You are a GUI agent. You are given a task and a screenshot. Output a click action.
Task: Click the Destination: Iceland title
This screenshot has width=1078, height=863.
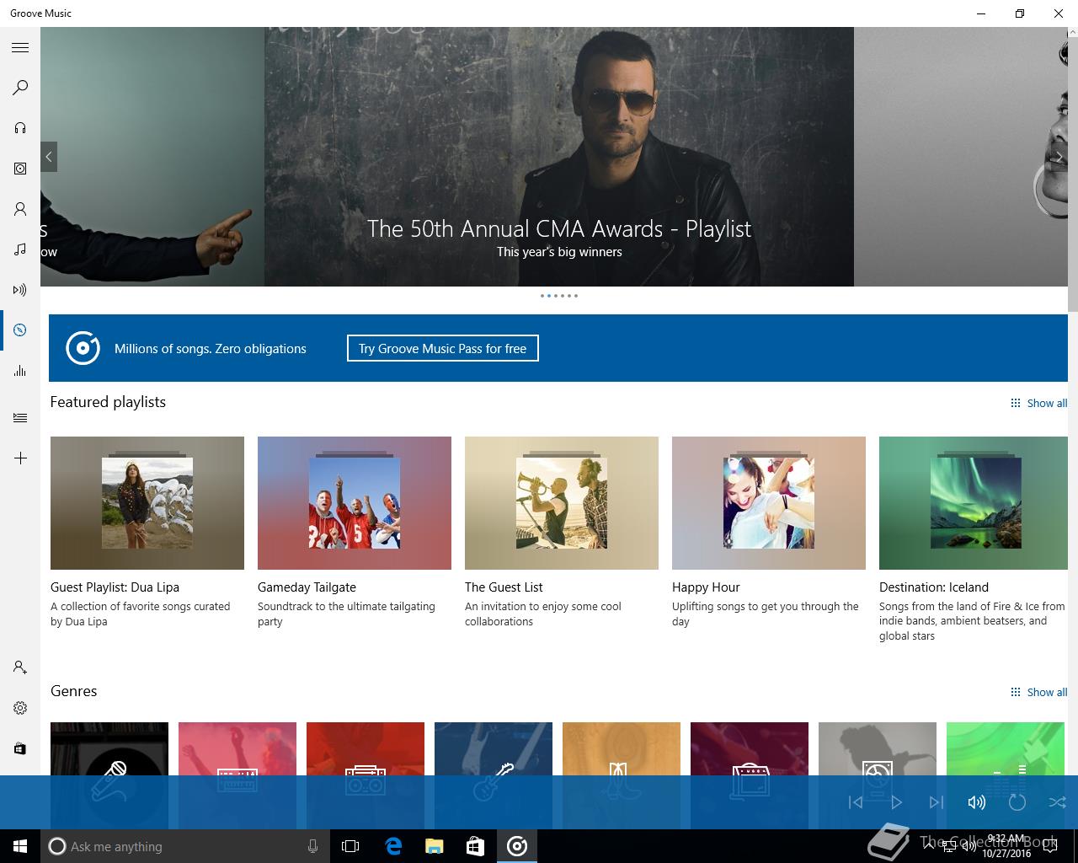click(x=934, y=587)
